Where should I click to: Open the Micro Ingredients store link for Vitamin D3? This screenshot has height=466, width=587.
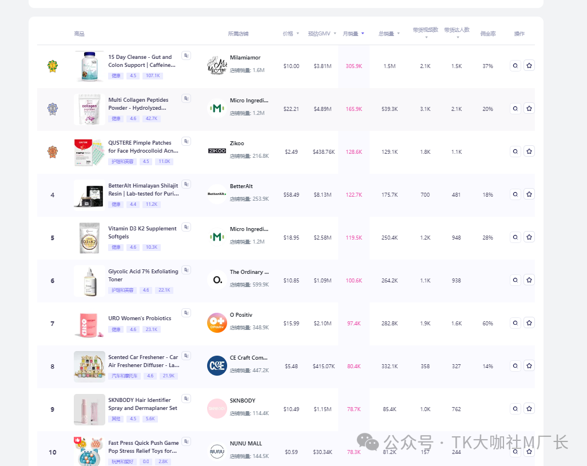pyautogui.click(x=249, y=229)
